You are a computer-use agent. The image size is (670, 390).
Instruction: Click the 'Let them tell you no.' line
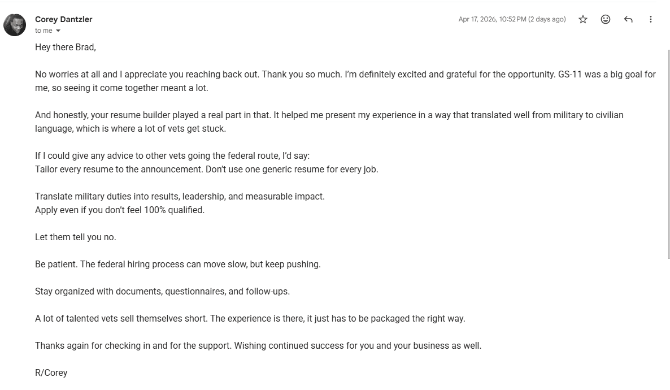point(76,237)
